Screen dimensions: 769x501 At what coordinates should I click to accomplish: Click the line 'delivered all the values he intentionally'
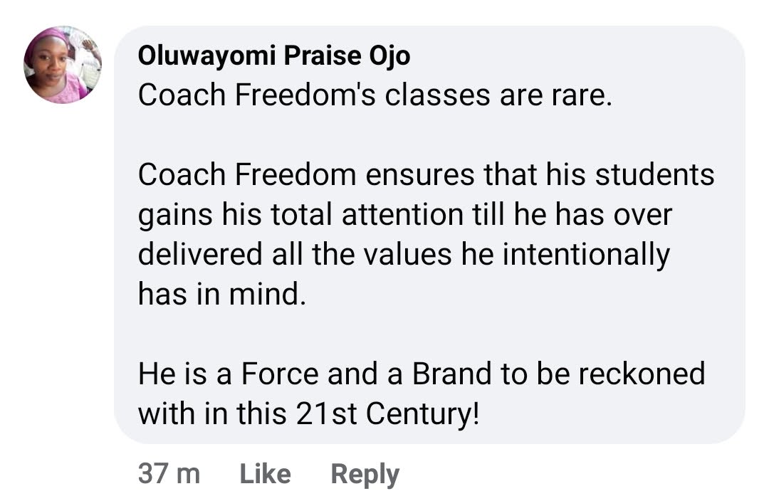point(404,255)
